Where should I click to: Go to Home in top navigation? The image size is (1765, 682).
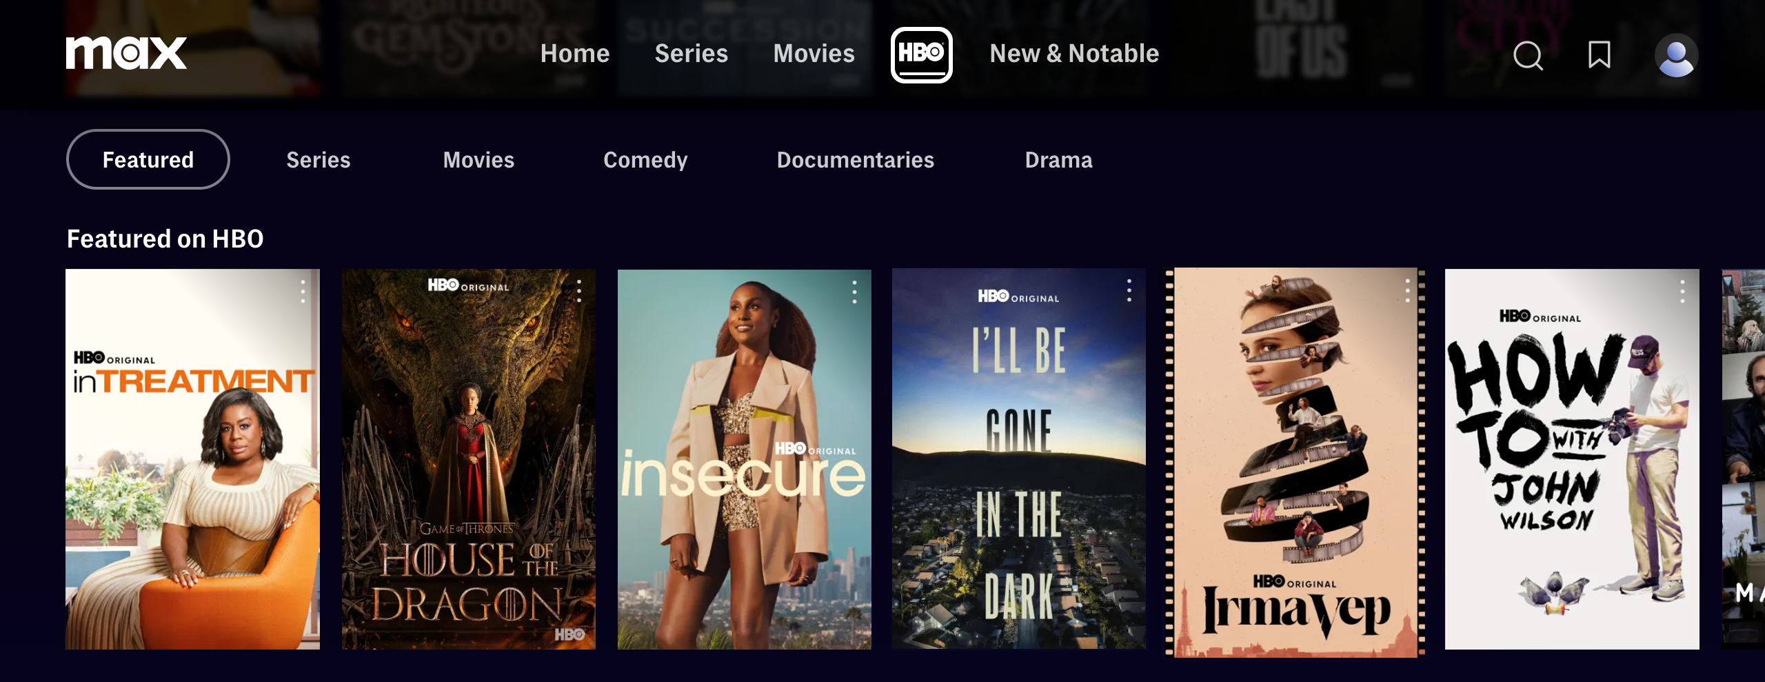[x=575, y=53]
